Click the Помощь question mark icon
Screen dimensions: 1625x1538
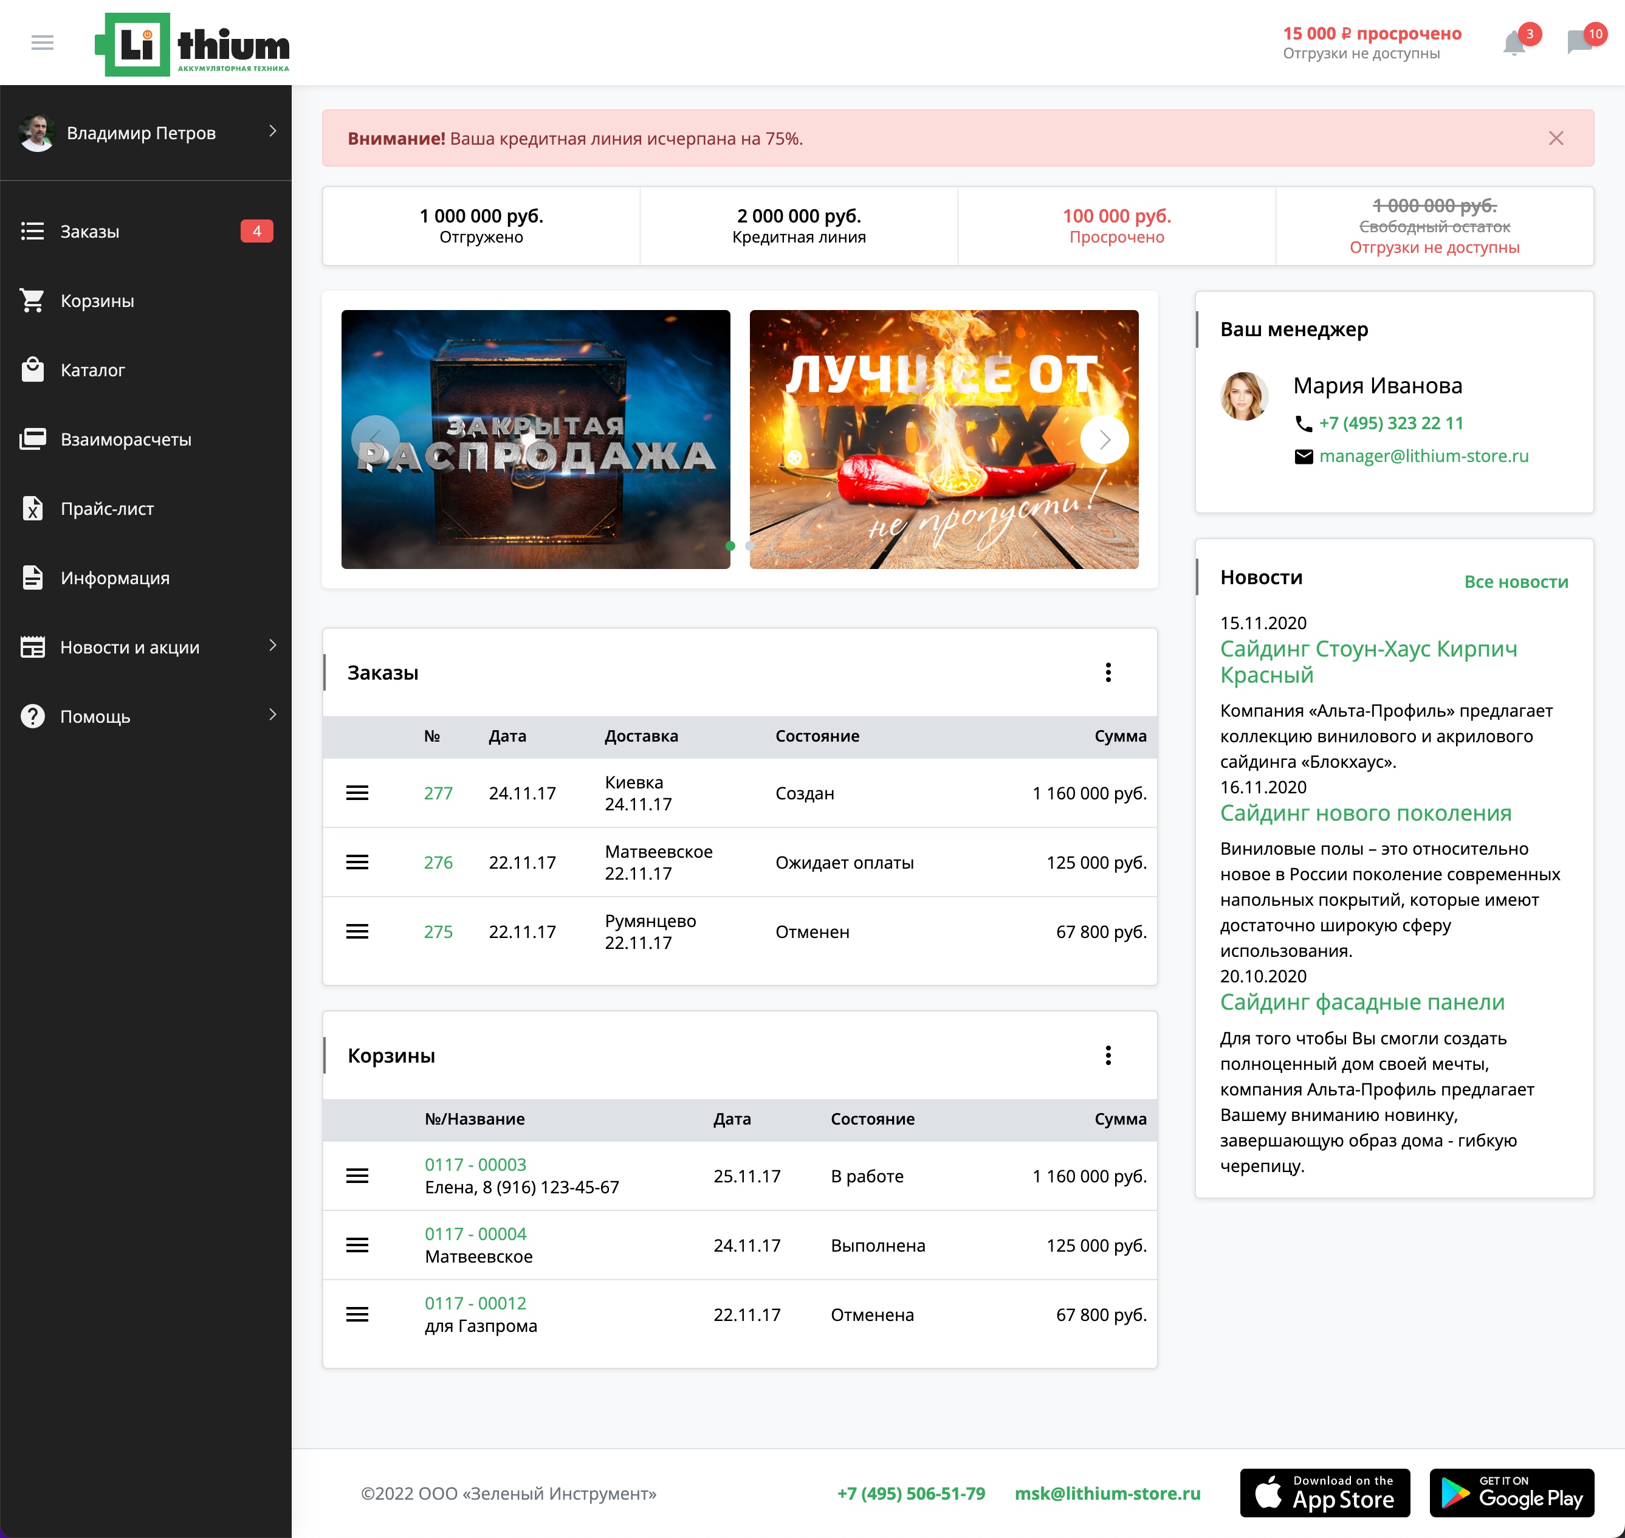click(33, 717)
